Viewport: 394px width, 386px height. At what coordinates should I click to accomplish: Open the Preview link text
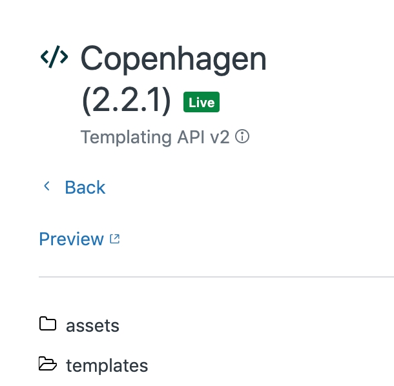pyautogui.click(x=71, y=239)
